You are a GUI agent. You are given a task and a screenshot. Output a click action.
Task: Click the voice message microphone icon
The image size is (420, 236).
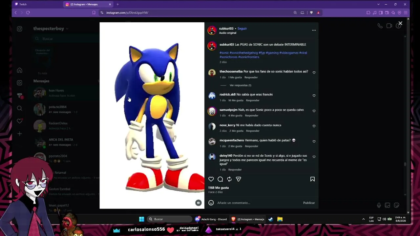tap(379, 205)
